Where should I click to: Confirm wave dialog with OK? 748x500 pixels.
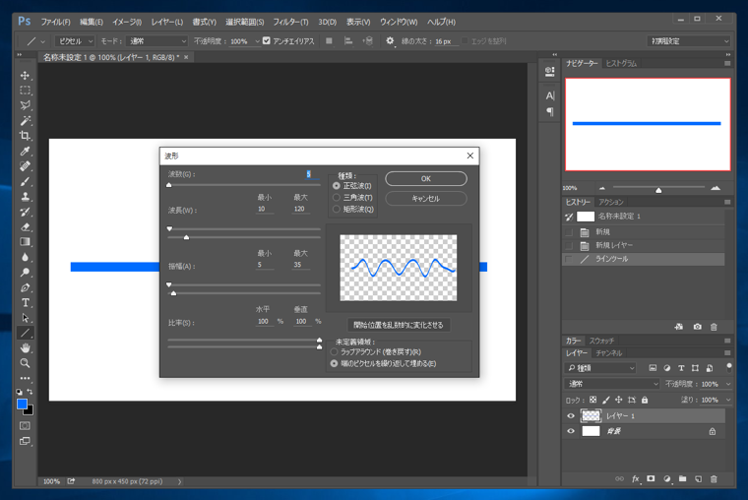(426, 178)
